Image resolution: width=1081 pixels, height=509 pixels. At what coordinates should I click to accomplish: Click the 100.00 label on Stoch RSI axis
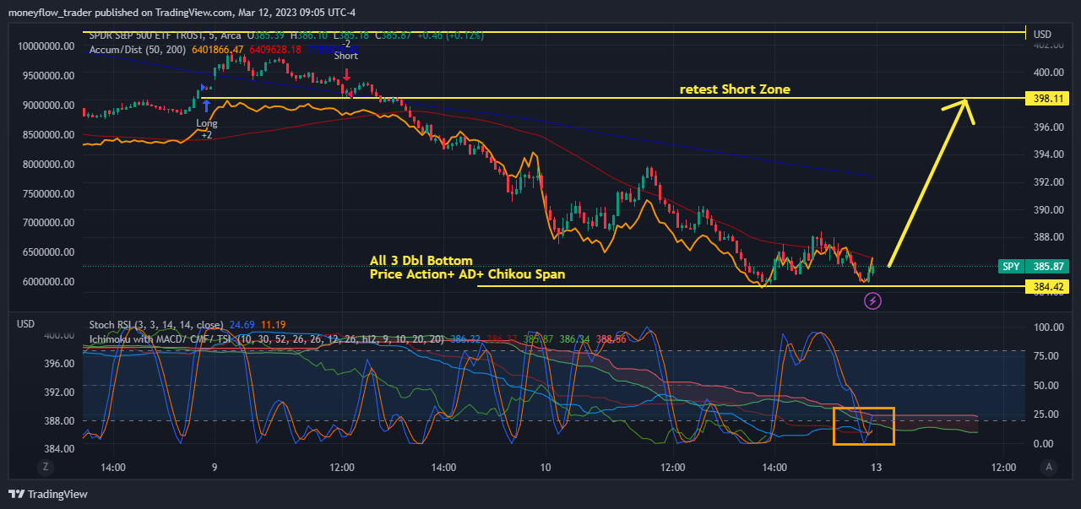pos(1048,328)
